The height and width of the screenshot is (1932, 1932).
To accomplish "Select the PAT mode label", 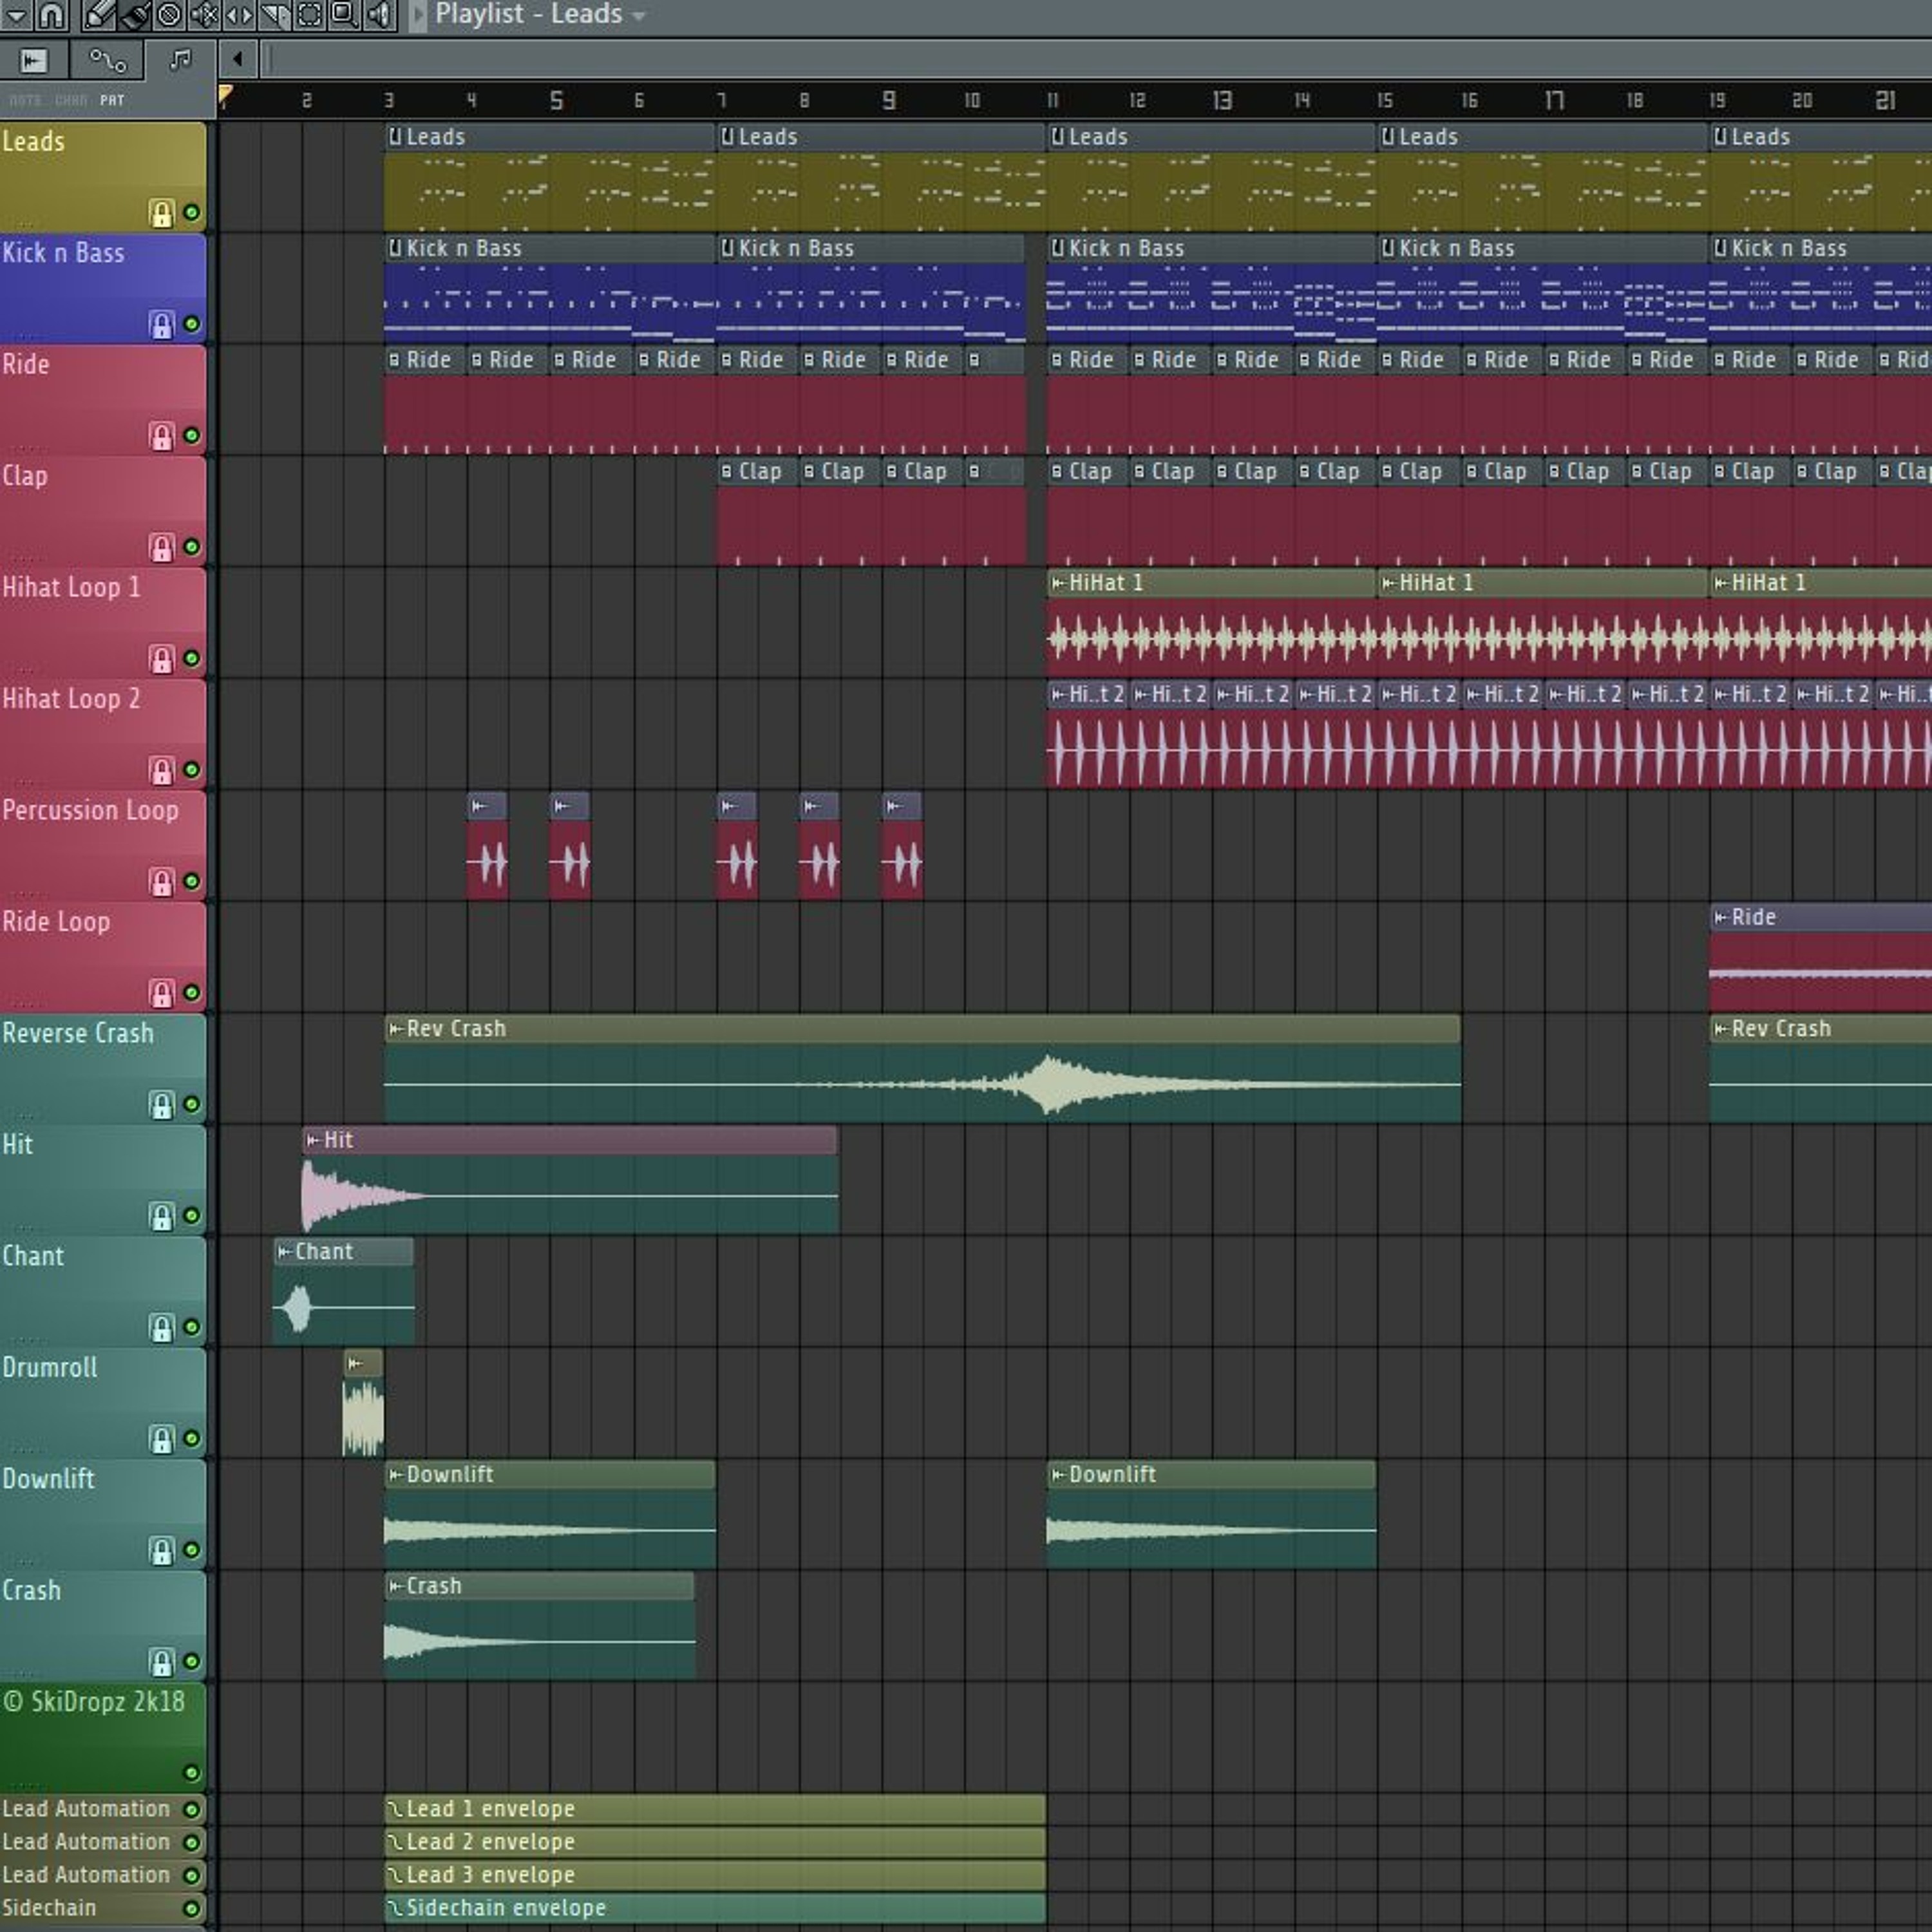I will pyautogui.click(x=112, y=100).
